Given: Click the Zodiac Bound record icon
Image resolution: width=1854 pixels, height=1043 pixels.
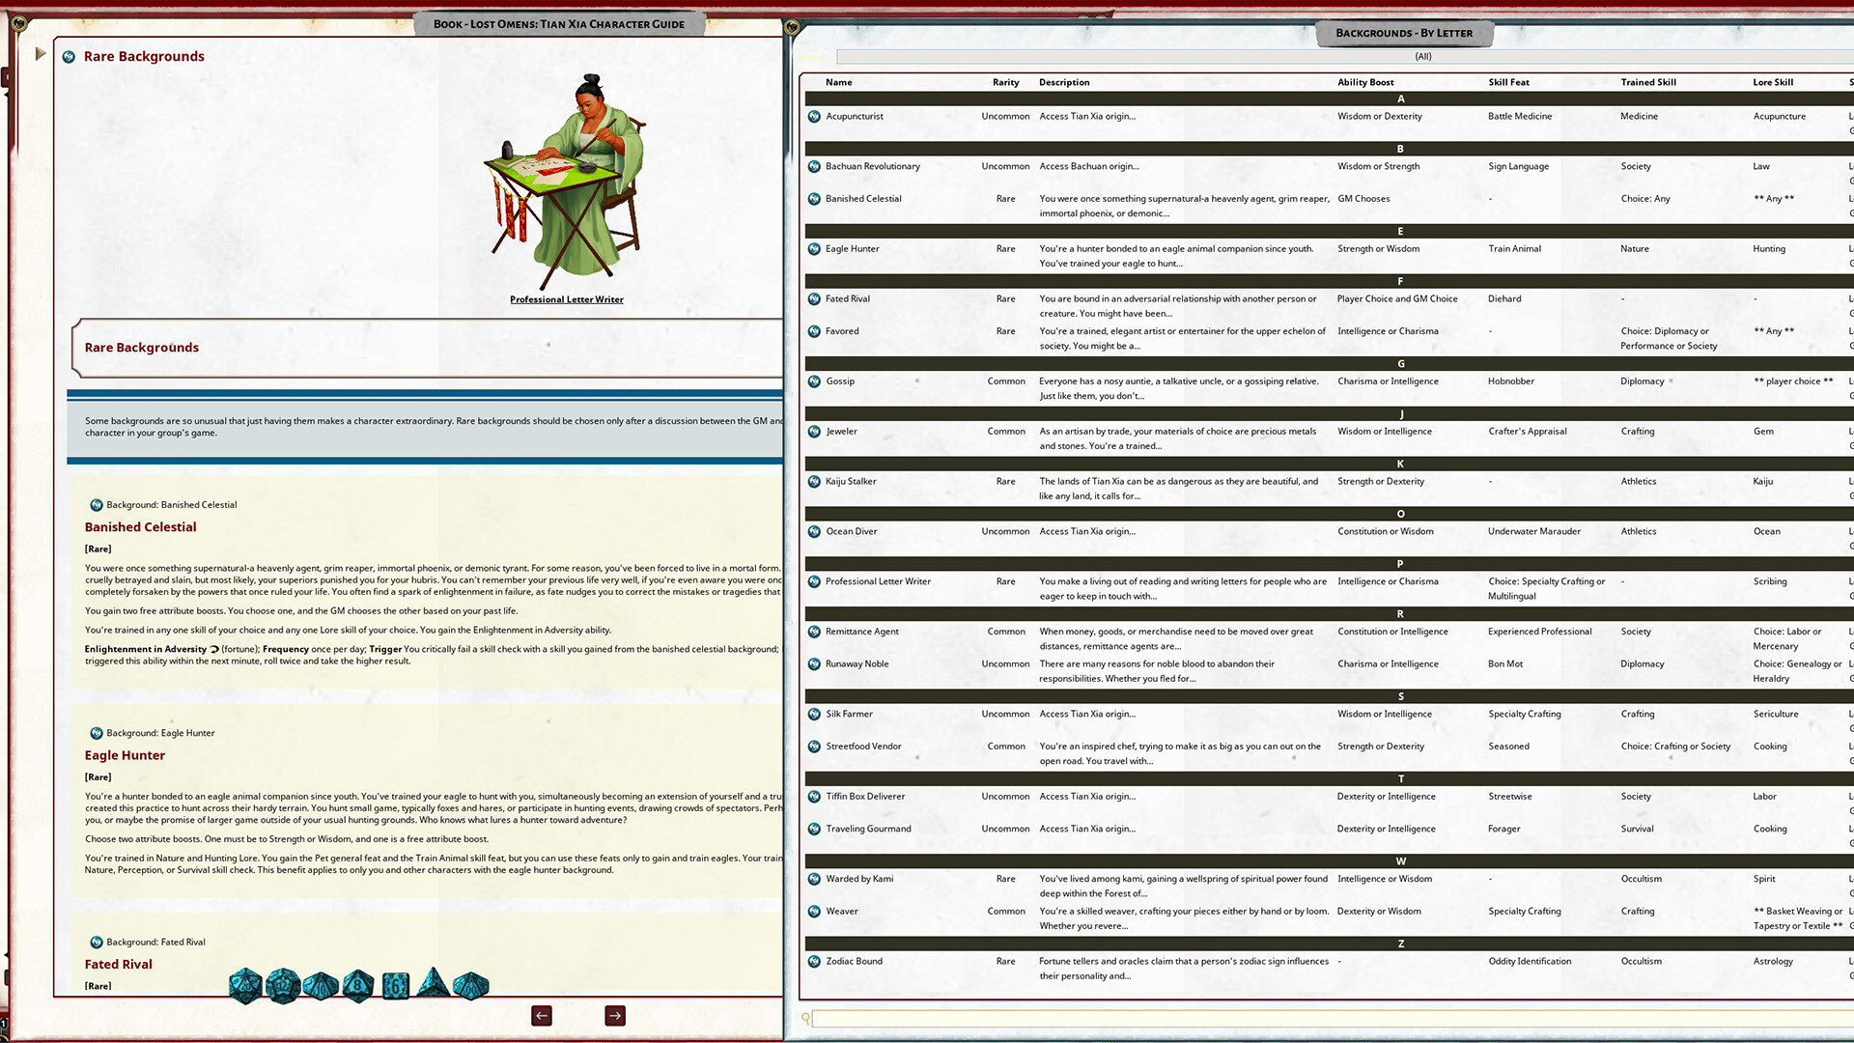Looking at the screenshot, I should [814, 961].
